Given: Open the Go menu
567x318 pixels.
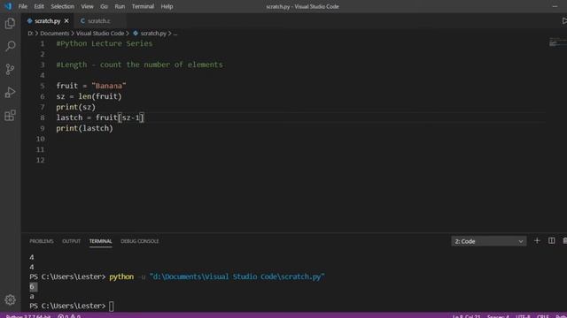Looking at the screenshot, I should pos(105,6).
